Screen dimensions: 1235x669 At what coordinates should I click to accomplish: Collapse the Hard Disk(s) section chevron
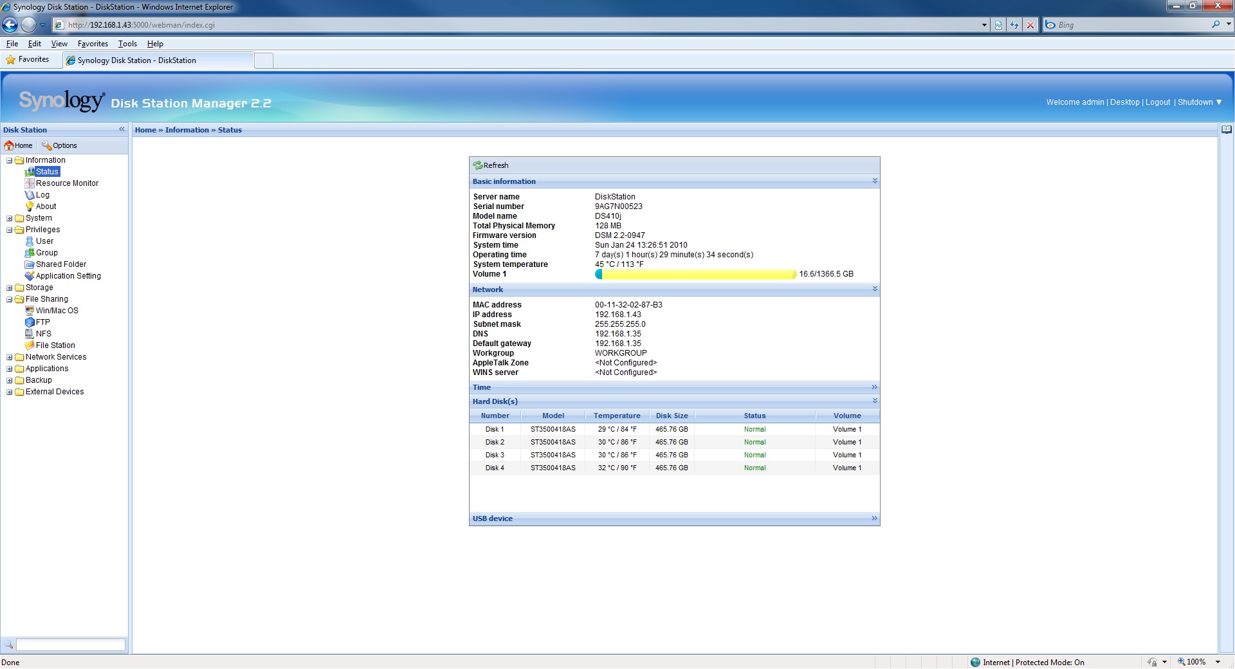(875, 401)
